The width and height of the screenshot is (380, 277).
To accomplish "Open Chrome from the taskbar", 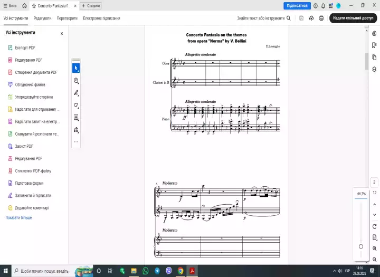I will (x=180, y=271).
